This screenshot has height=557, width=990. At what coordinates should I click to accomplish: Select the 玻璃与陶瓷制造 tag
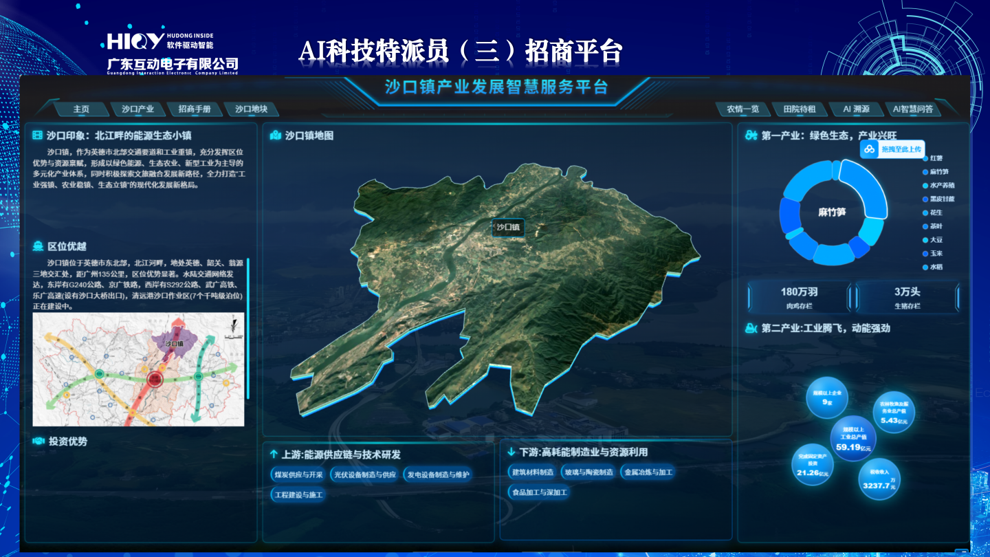coord(588,472)
